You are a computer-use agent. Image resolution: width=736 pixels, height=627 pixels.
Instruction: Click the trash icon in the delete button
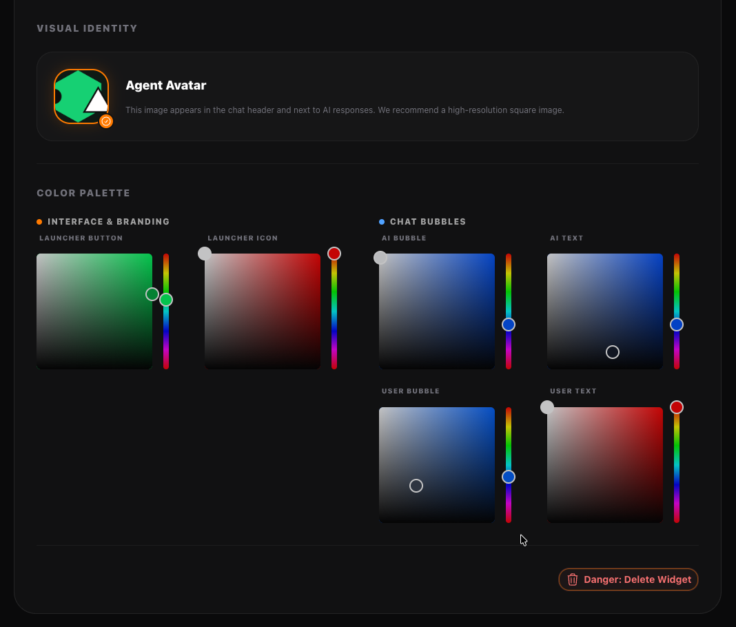pyautogui.click(x=573, y=579)
